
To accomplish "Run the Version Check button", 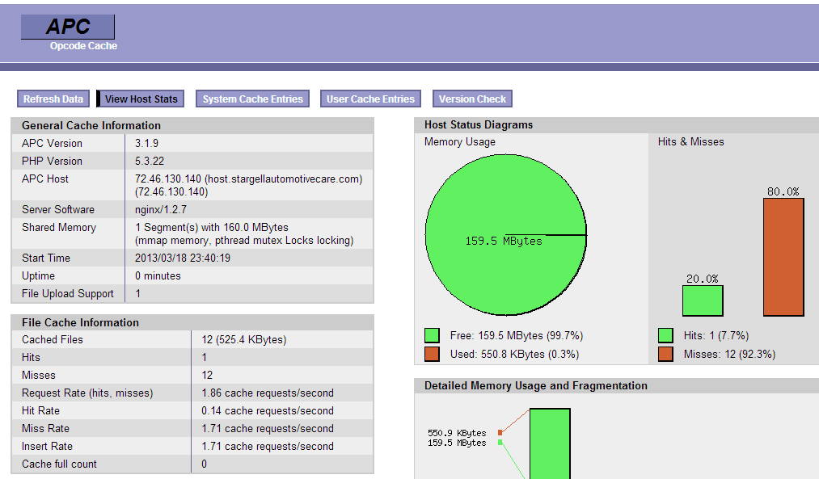I will tap(472, 99).
